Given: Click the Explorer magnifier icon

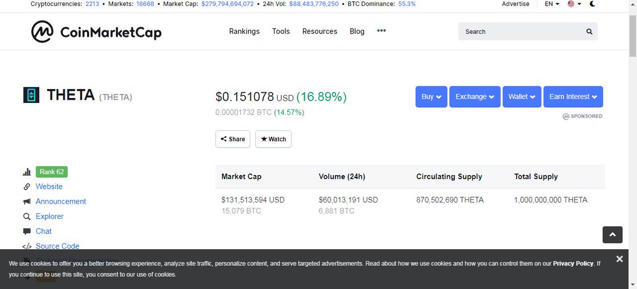Looking at the screenshot, I should pos(27,216).
